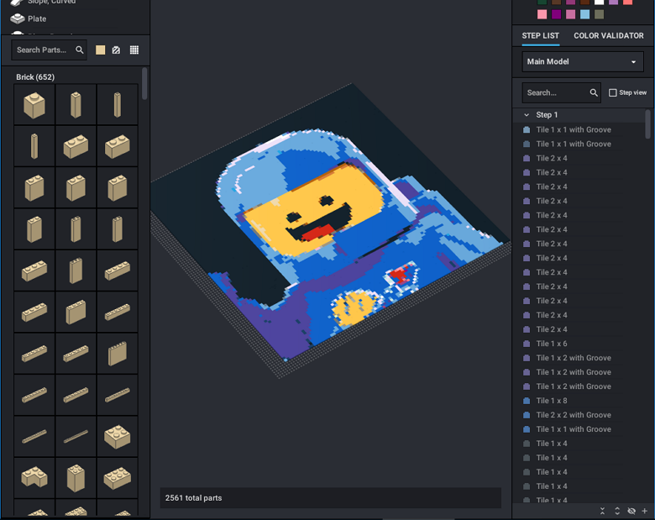The height and width of the screenshot is (520, 655).
Task: Pick the light blue color swatch
Action: [x=584, y=14]
